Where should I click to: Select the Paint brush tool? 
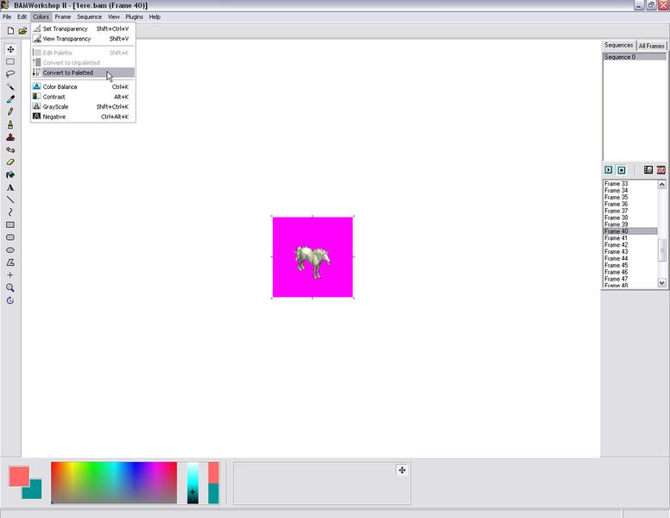[x=10, y=124]
